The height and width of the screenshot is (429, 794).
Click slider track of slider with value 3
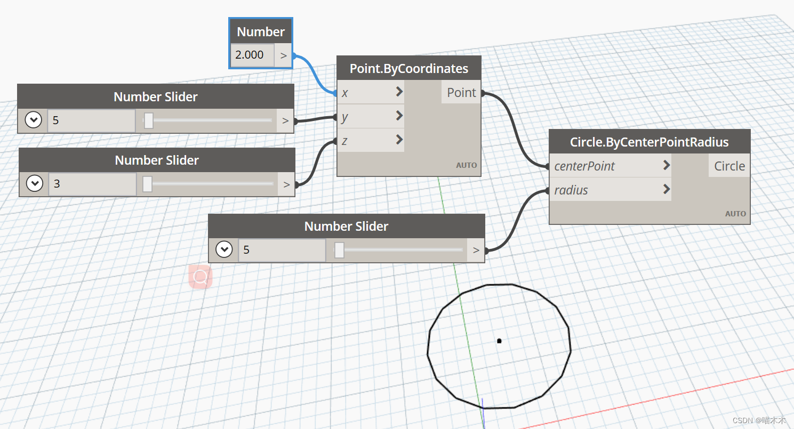tap(207, 184)
